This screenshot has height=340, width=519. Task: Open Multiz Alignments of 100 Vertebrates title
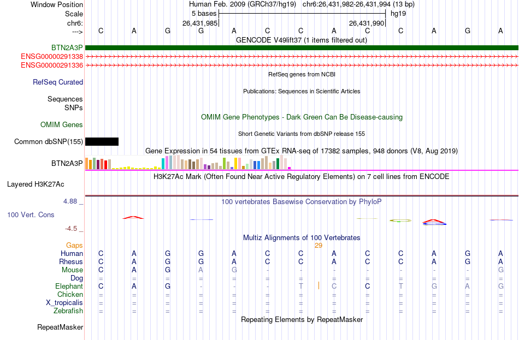(x=302, y=238)
